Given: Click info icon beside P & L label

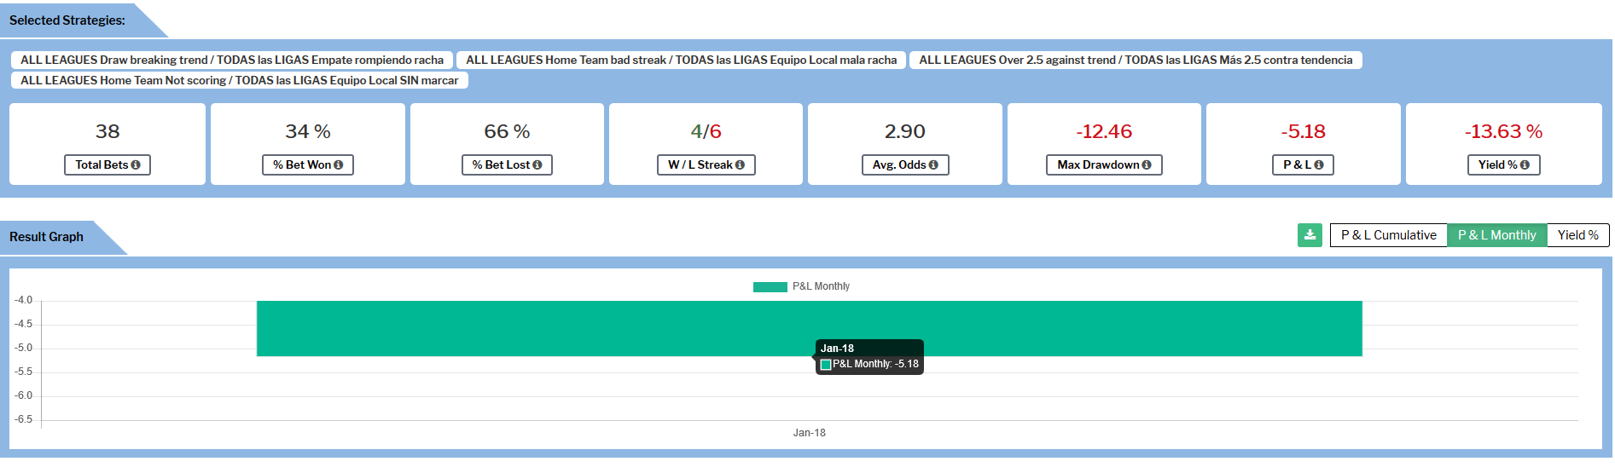Looking at the screenshot, I should [x=1319, y=165].
